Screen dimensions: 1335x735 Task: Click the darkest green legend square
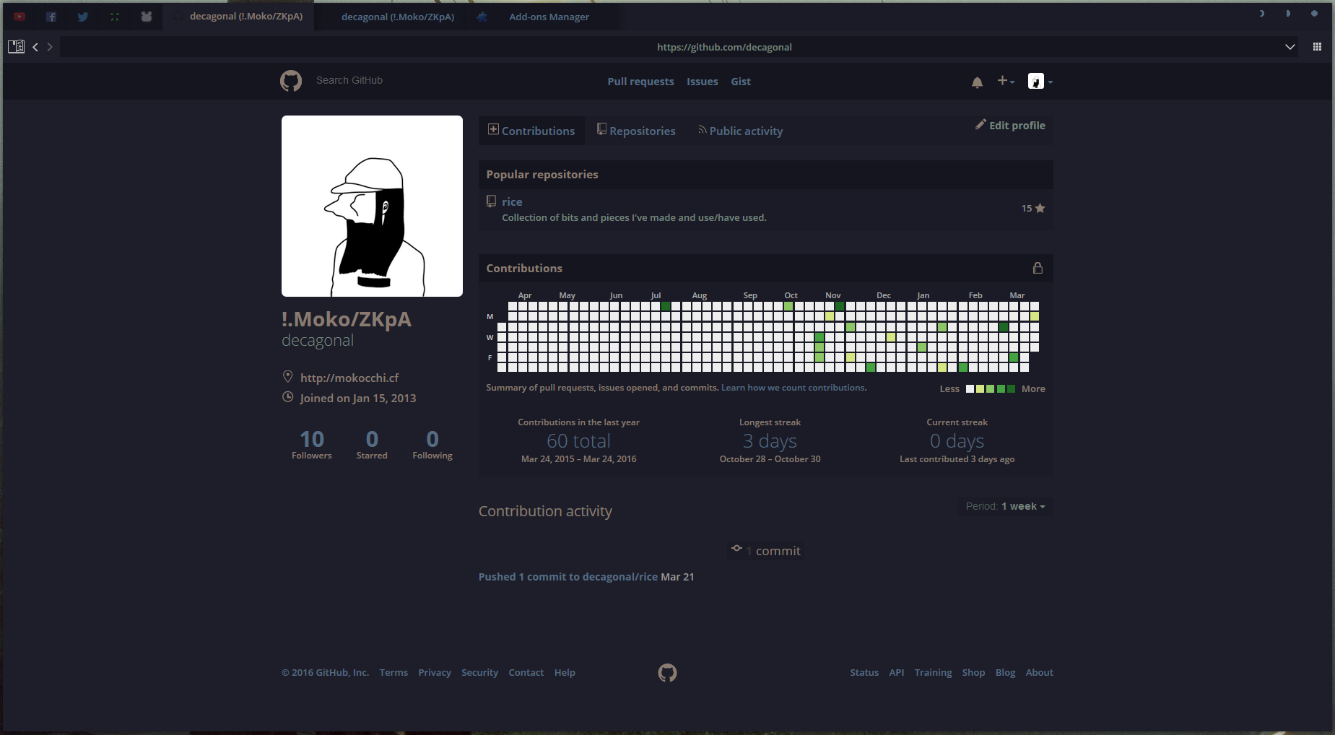pos(1011,388)
